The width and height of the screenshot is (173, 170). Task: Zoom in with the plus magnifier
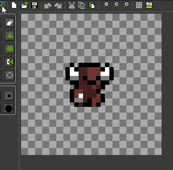[126, 5]
